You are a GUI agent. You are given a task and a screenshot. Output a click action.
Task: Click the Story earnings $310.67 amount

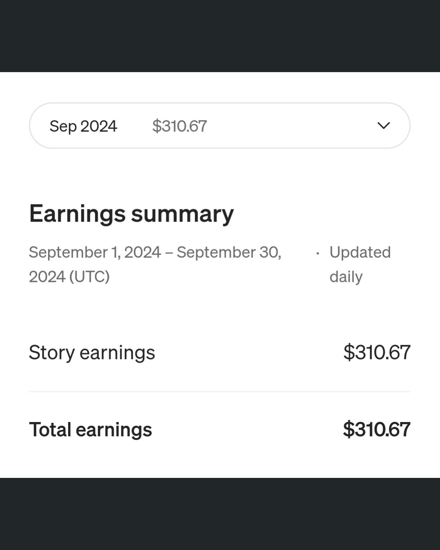[376, 352]
